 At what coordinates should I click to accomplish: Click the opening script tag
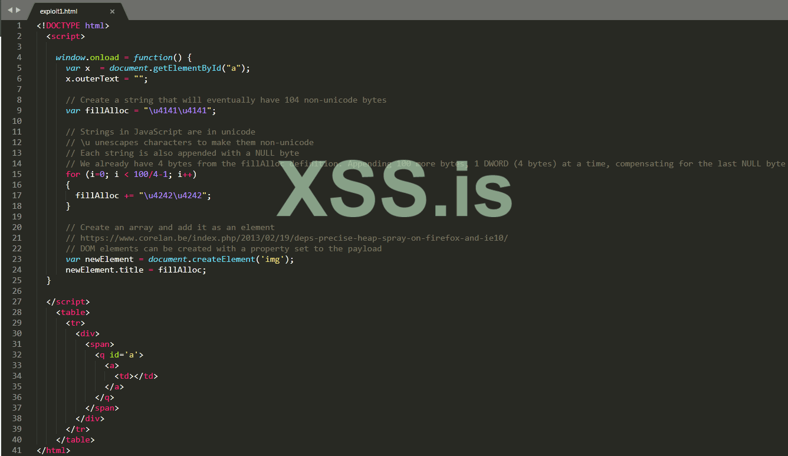(x=65, y=36)
